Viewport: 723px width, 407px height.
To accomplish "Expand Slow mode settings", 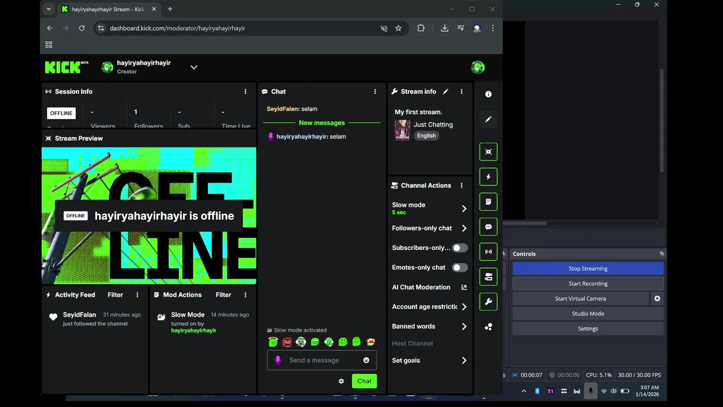I will 464,209.
